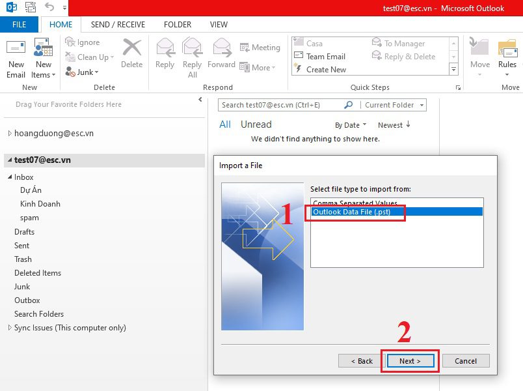Click the Newest sort direction arrow

pos(409,124)
